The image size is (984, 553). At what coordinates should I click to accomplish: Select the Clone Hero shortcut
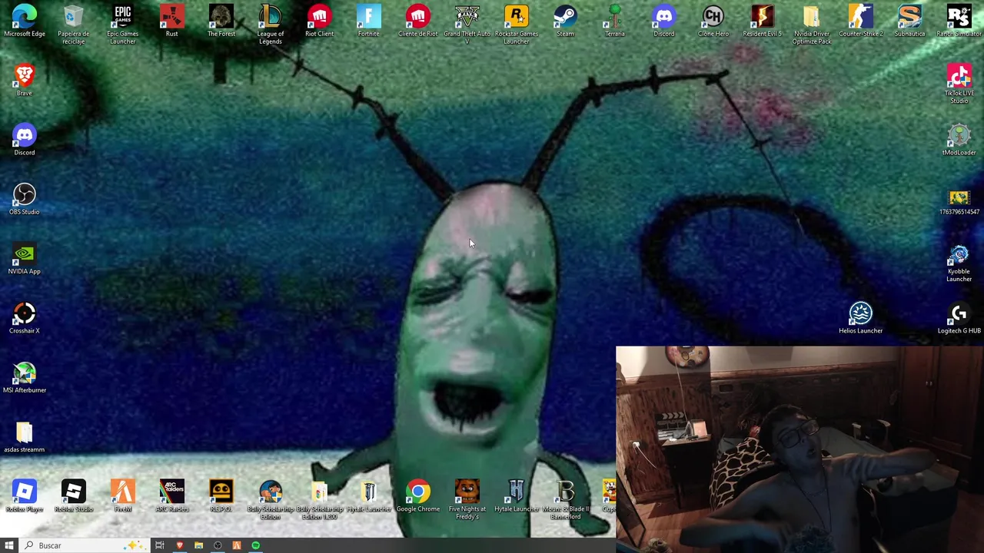pyautogui.click(x=713, y=22)
